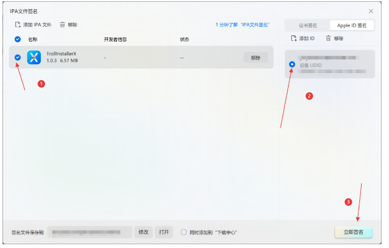Click the 立即签名 button
Image resolution: width=389 pixels, height=248 pixels.
click(354, 232)
